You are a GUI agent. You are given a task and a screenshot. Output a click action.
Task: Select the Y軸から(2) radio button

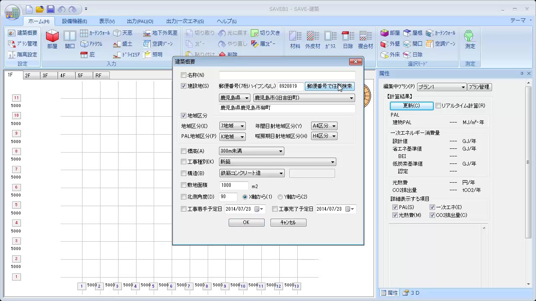280,197
